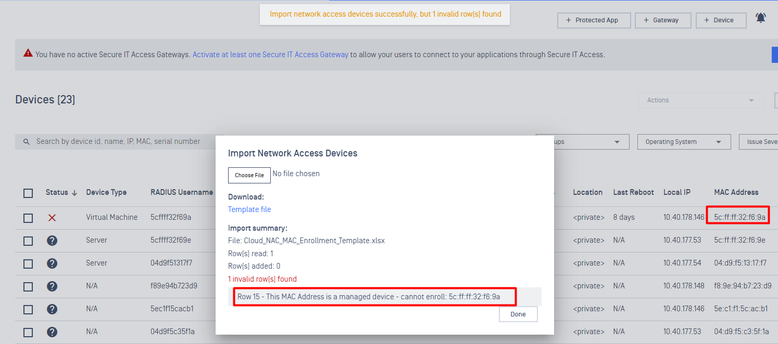Select the Virtual Machine row checkbox

point(28,218)
